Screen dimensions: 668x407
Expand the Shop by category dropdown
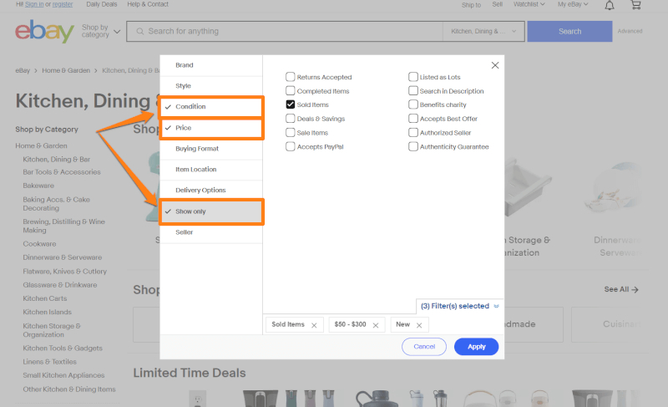100,32
